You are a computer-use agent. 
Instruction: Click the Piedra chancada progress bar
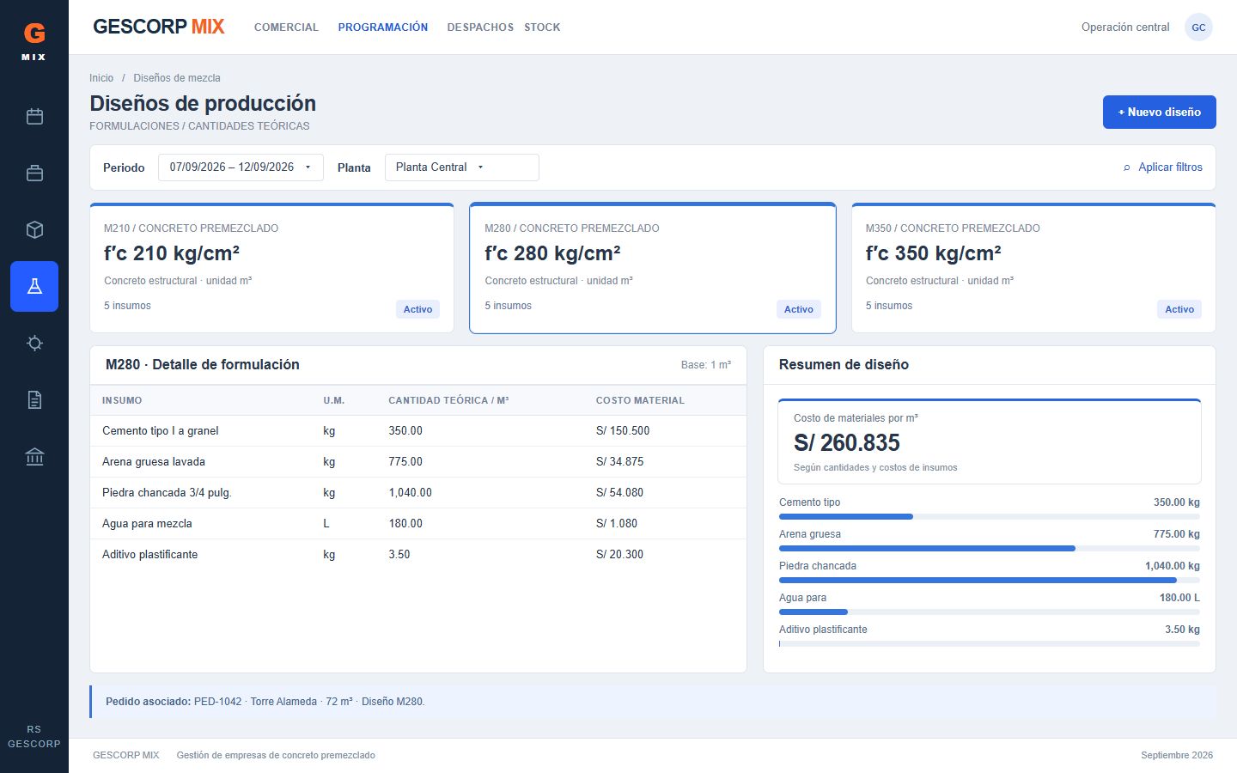click(x=990, y=581)
